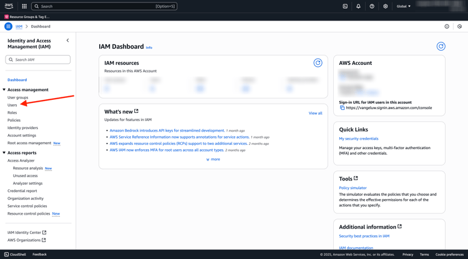Collapse the IAM side navigation arrow
This screenshot has height=259, width=468.
pyautogui.click(x=68, y=41)
